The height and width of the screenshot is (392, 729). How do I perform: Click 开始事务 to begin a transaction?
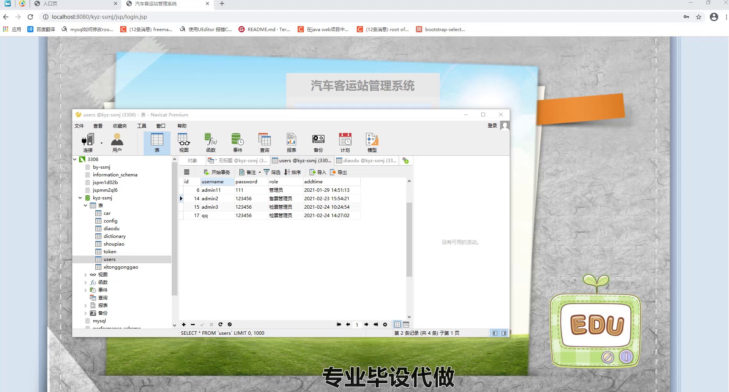[x=217, y=172]
